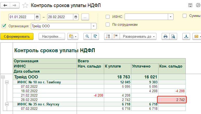Click the Нач. сальдо column header
Image resolution: width=201 pixels, height=114 pixels.
point(90,69)
